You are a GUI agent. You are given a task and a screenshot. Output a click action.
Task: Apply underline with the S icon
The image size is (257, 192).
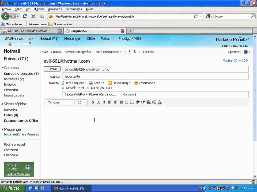coord(104,102)
